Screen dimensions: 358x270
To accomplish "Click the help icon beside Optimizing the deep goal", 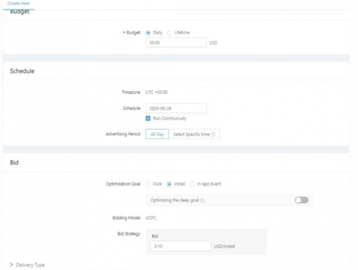I will (x=202, y=200).
